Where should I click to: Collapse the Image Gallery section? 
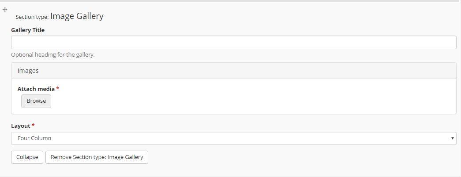click(27, 157)
